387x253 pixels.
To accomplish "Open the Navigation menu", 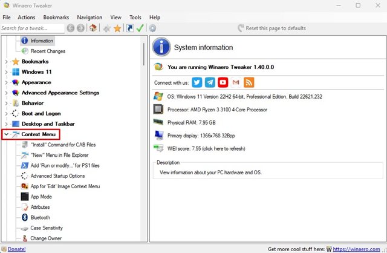I will tap(89, 18).
